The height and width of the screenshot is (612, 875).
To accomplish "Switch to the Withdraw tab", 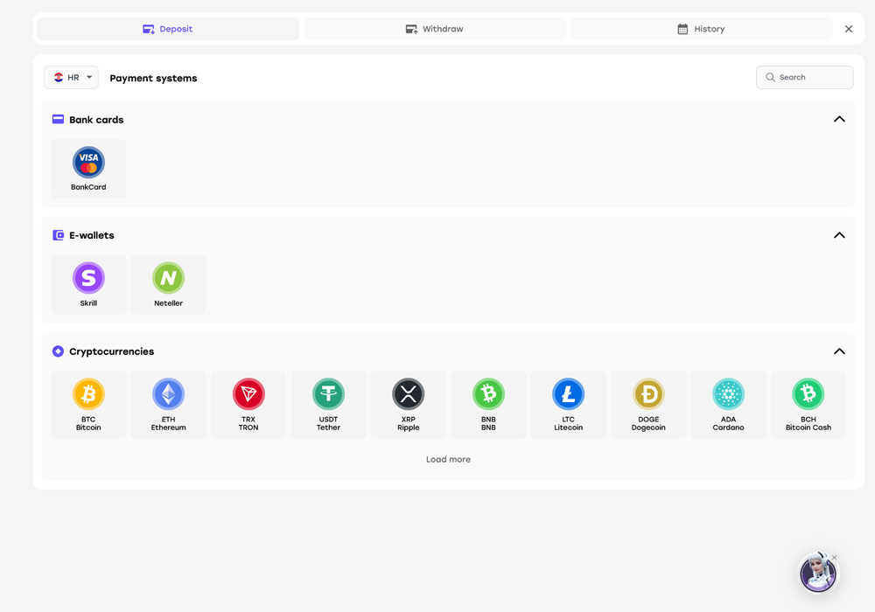I will pos(435,29).
